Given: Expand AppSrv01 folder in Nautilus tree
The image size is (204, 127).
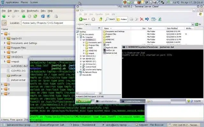Looking at the screenshot, I should [x=5, y=38].
